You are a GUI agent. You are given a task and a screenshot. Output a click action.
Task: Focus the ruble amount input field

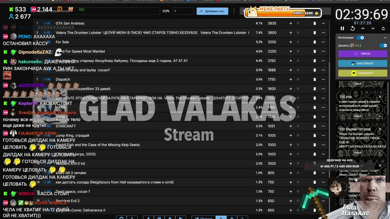pos(183,11)
